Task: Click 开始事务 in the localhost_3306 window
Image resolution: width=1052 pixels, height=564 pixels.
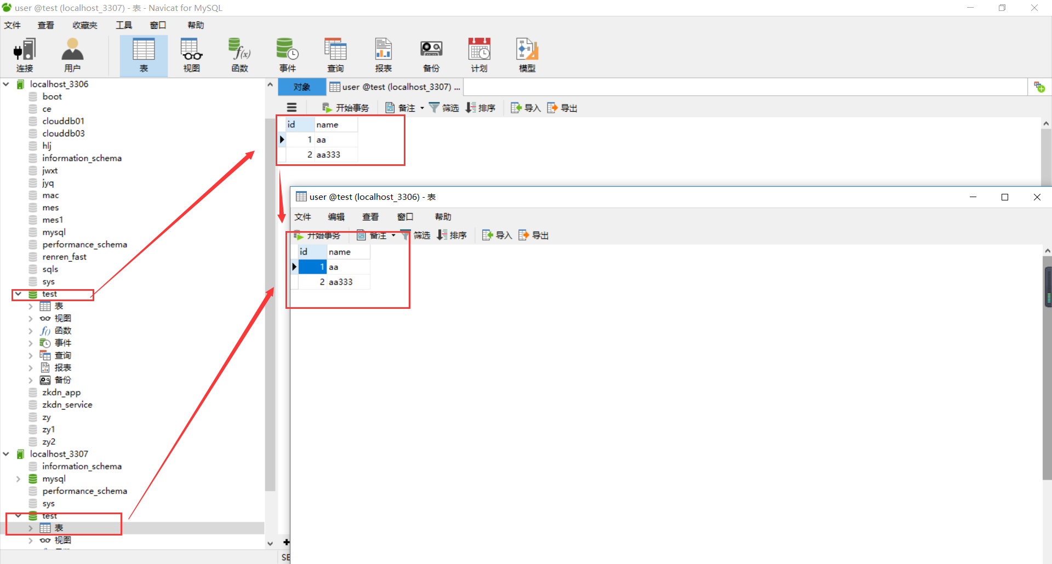Action: (317, 235)
